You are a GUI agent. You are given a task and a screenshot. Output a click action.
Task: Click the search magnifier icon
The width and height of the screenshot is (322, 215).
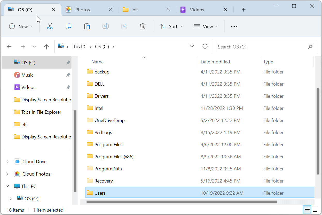click(x=310, y=47)
